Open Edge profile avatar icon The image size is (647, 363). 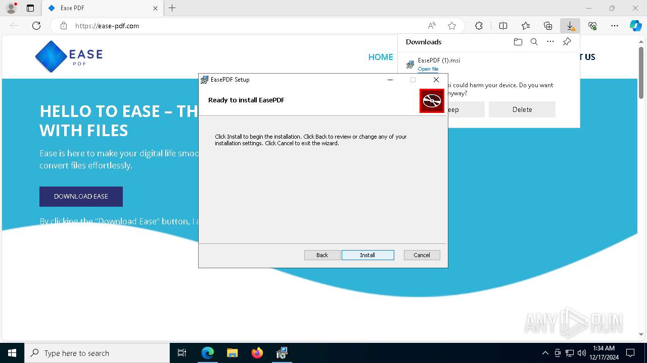tap(11, 8)
